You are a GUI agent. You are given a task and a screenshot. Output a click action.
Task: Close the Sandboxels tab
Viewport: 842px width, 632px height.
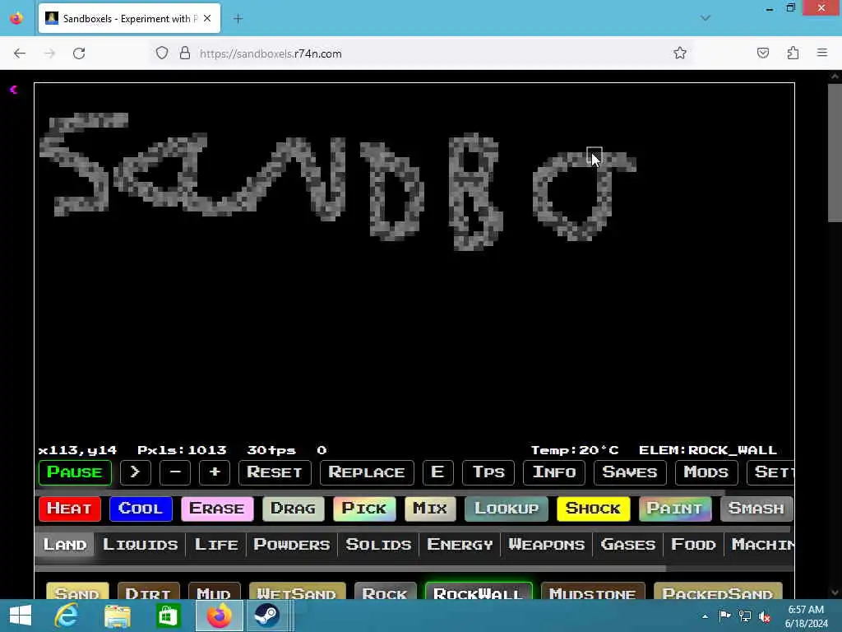(207, 18)
